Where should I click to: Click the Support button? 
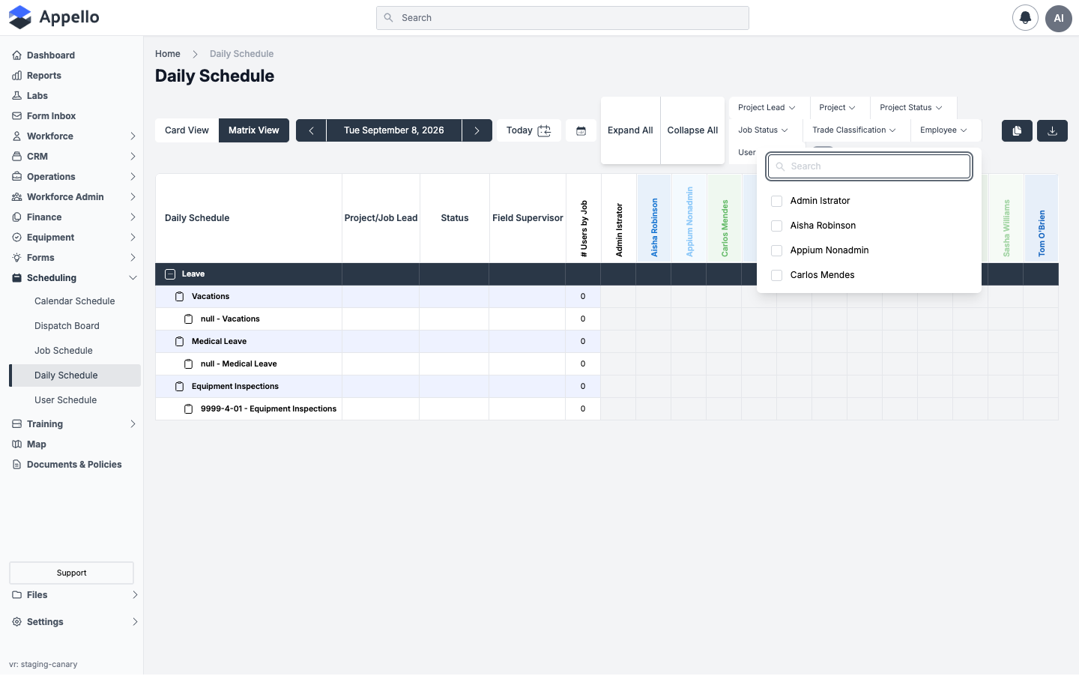(x=71, y=573)
